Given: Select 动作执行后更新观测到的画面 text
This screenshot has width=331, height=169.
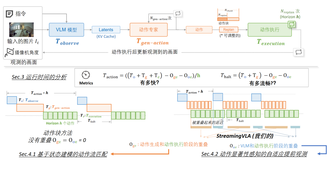Looking at the screenshot, I should pyautogui.click(x=145, y=52).
